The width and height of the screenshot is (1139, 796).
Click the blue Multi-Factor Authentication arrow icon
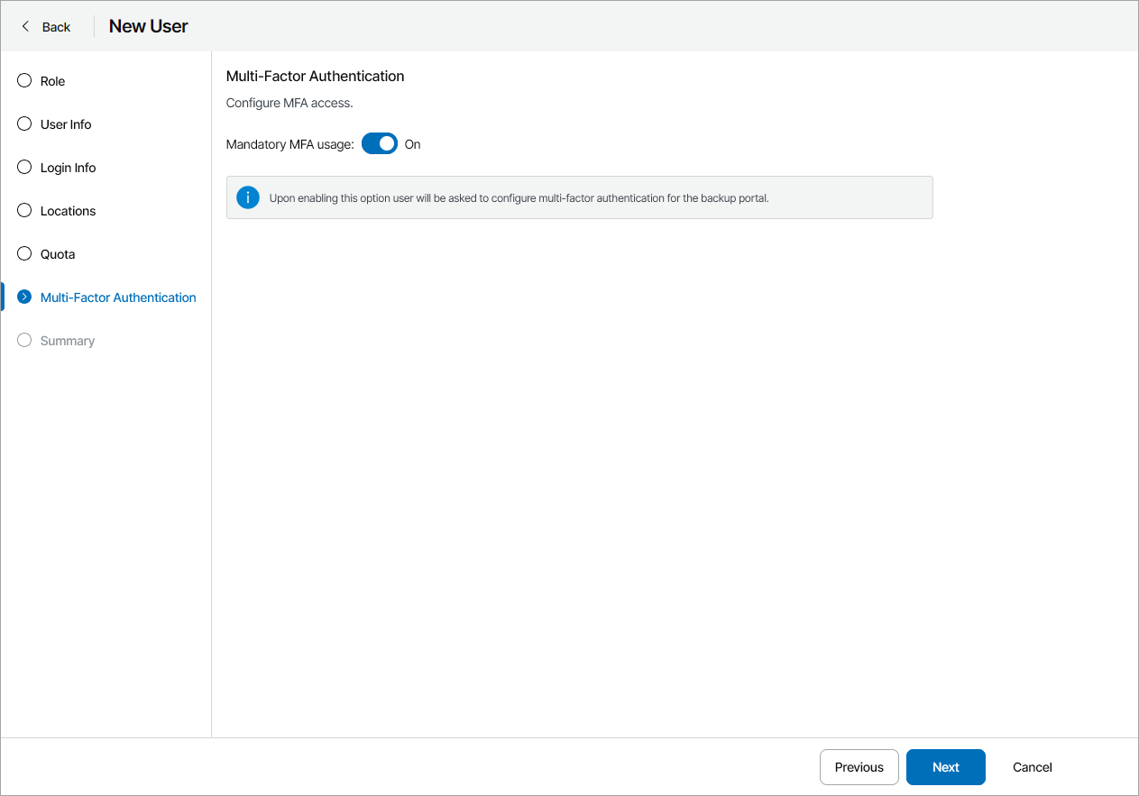(x=23, y=297)
